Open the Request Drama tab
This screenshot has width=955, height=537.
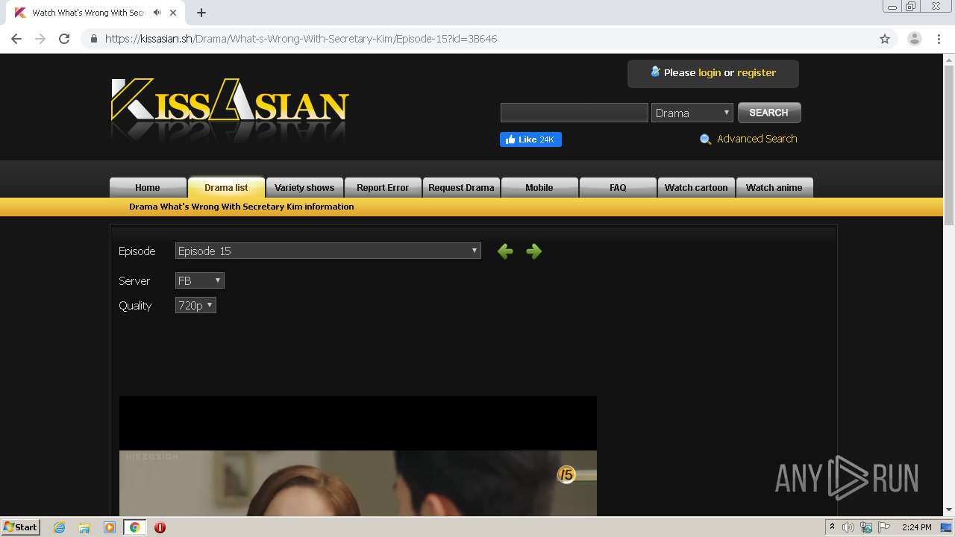pyautogui.click(x=461, y=187)
